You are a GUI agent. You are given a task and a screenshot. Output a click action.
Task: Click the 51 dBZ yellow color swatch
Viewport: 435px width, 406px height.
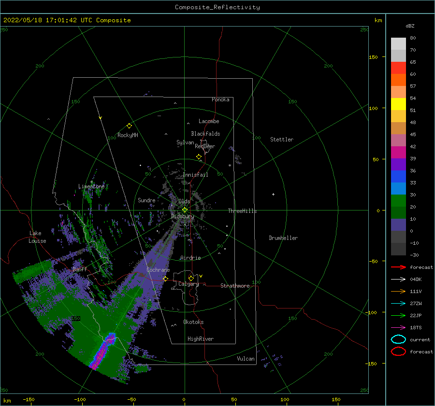click(398, 104)
